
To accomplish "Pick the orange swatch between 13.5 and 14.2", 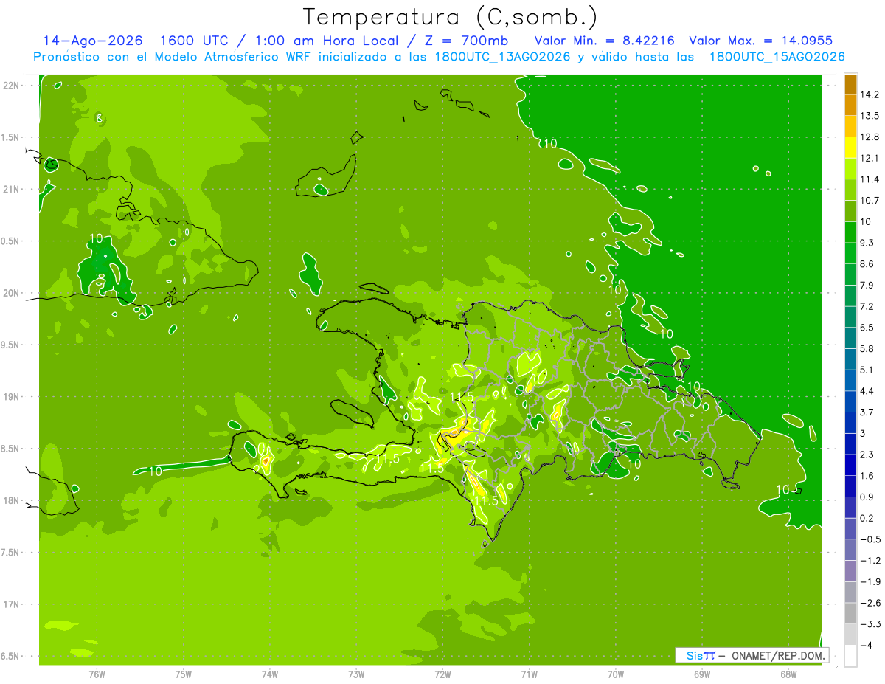I will 850,106.
